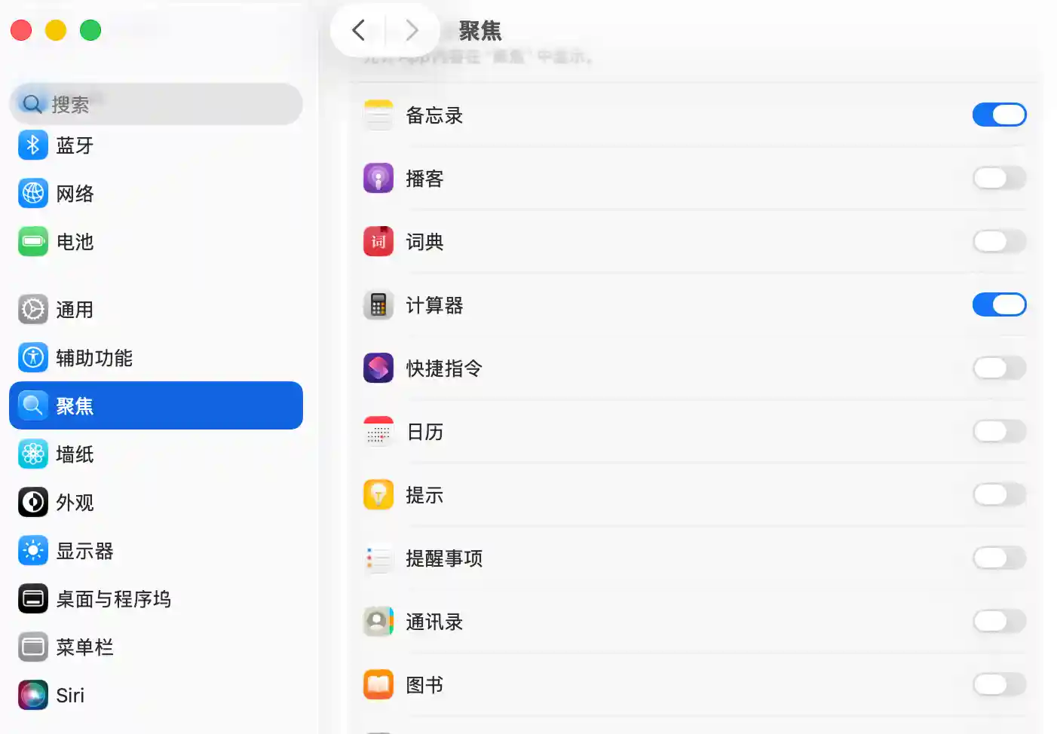Select 辅助功能 (Accessibility) in sidebar
1057x734 pixels.
(x=95, y=358)
